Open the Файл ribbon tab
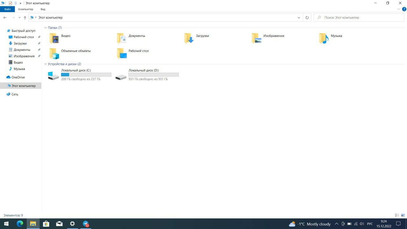407x229 pixels. [7, 9]
